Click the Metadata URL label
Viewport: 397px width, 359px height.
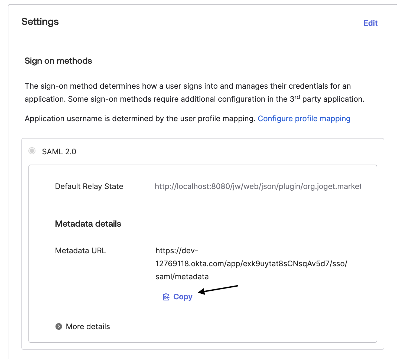tap(80, 251)
